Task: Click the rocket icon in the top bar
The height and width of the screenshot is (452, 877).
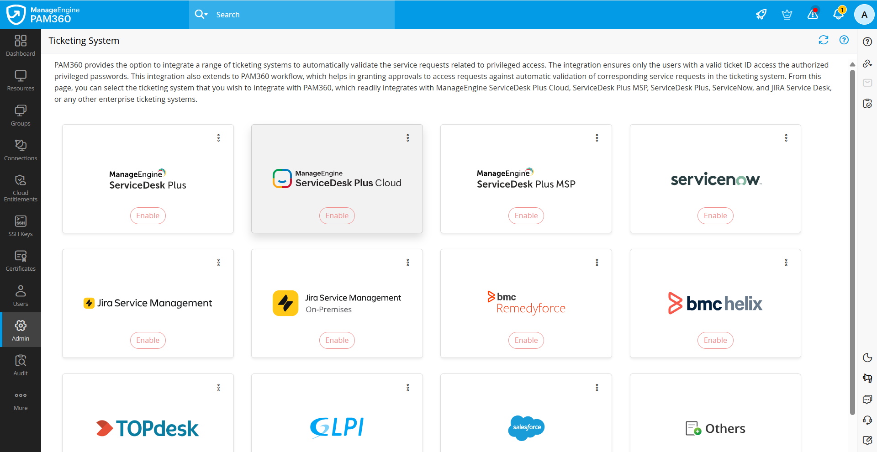Action: pos(761,15)
